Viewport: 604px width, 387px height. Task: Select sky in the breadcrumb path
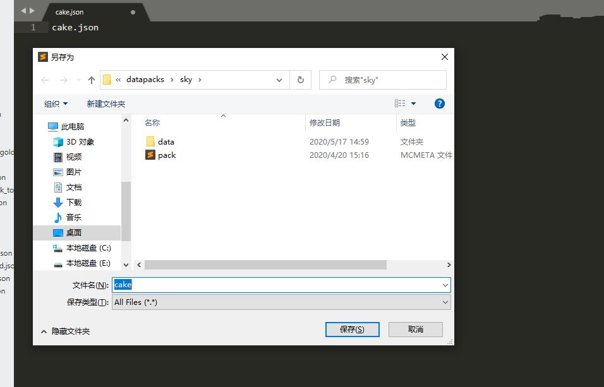pyautogui.click(x=186, y=80)
